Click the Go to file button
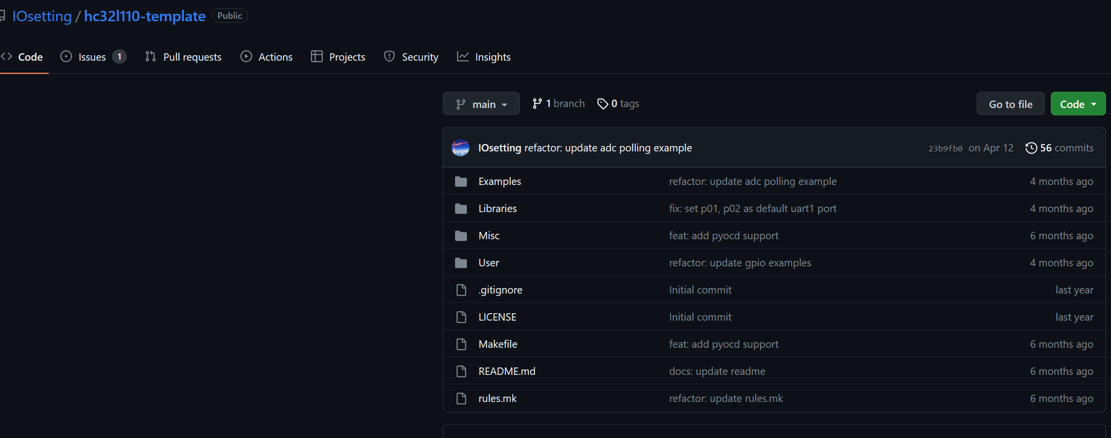Screen dimensions: 1111x438 pos(1010,104)
